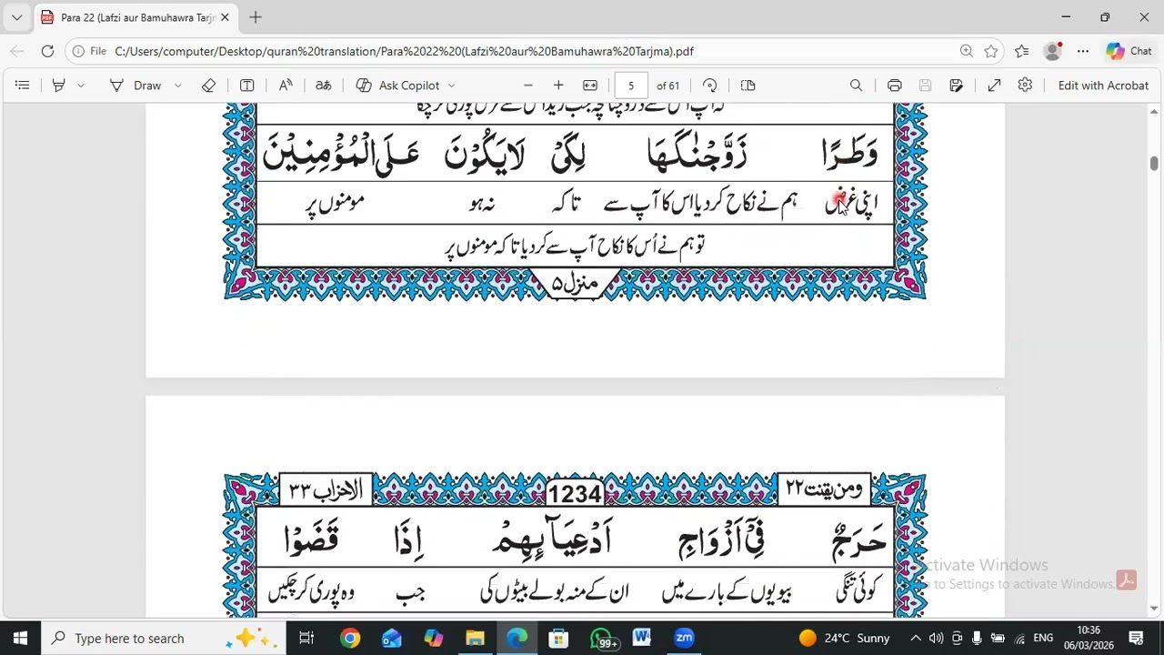Rotate the PDF page
The image size is (1164, 655).
pyautogui.click(x=710, y=86)
